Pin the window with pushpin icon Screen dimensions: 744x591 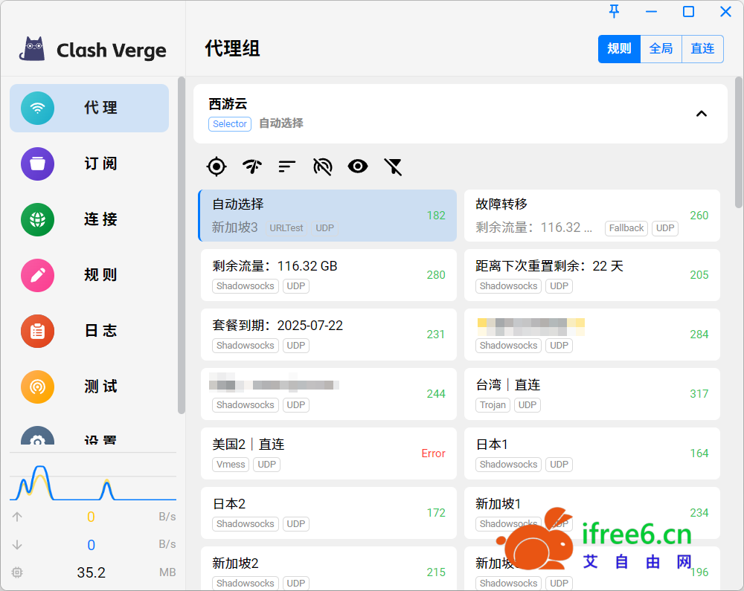[614, 11]
